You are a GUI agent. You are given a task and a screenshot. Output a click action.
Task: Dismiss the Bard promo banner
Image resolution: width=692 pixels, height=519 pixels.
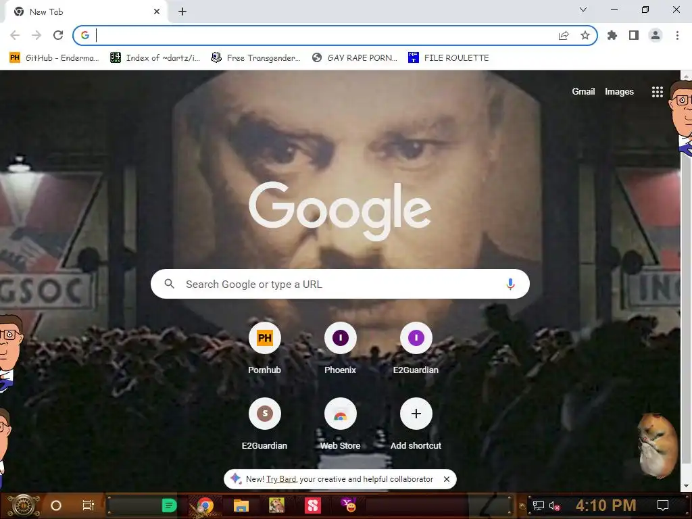point(447,479)
